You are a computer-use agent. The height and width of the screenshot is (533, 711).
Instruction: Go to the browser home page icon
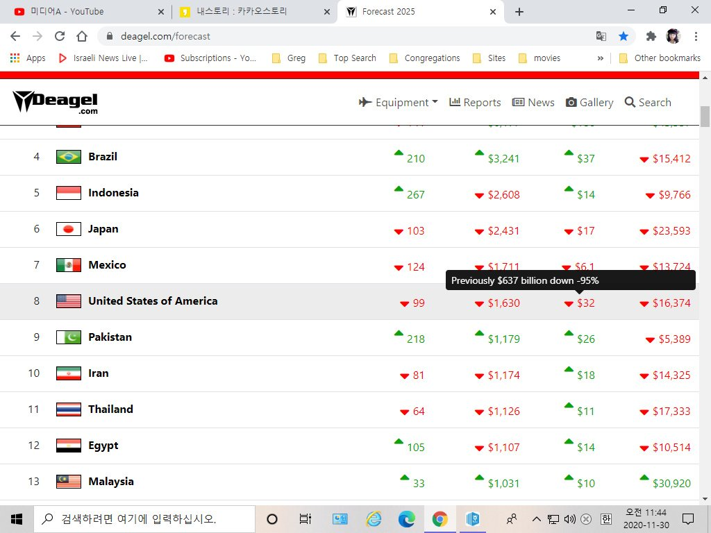(82, 36)
